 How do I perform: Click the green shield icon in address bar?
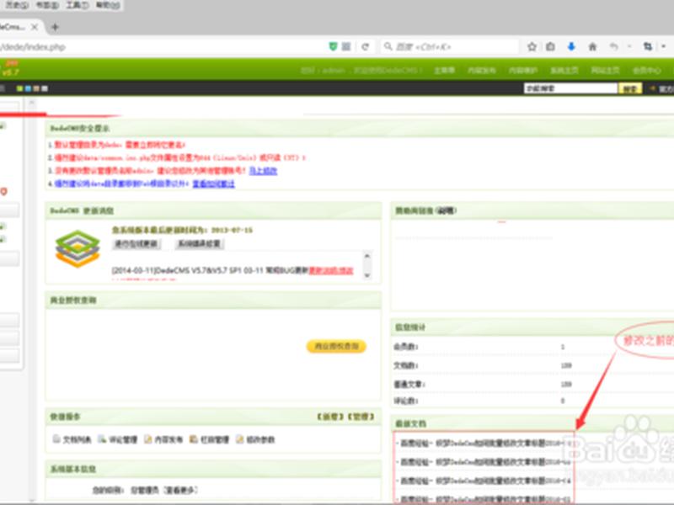pos(333,46)
